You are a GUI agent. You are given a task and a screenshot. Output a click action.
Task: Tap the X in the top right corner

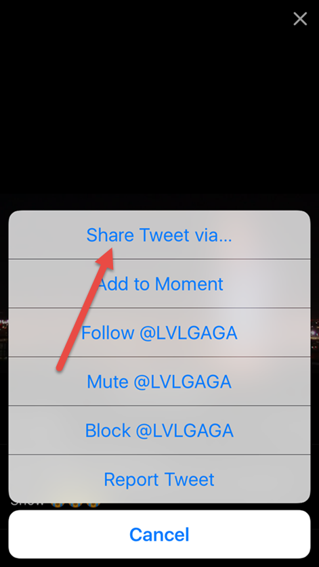click(x=300, y=18)
